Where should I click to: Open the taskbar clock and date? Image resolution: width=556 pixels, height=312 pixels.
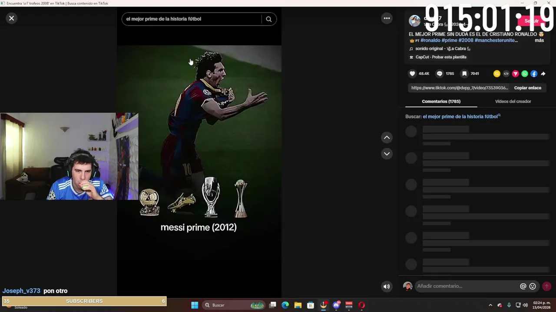click(542, 305)
